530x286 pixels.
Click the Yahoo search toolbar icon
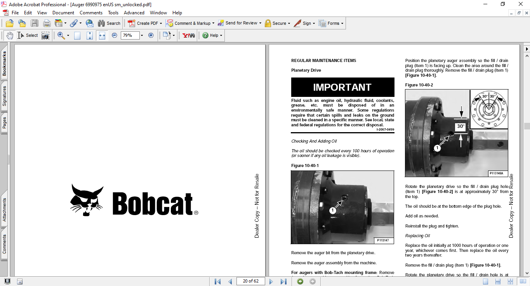[x=189, y=35]
